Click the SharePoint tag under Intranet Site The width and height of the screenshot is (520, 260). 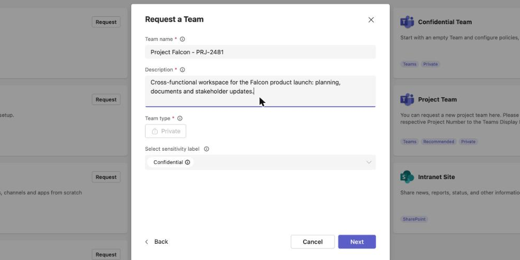tap(414, 219)
